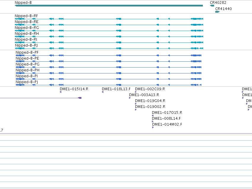Click the DME1-018L13.F label
Image resolution: width=252 pixels, height=189 pixels.
[116, 89]
